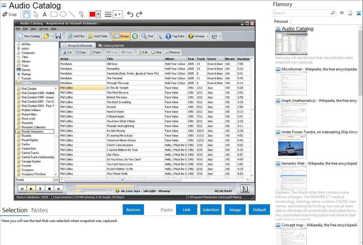Open the File menu
The height and width of the screenshot is (245, 363).
point(18,29)
